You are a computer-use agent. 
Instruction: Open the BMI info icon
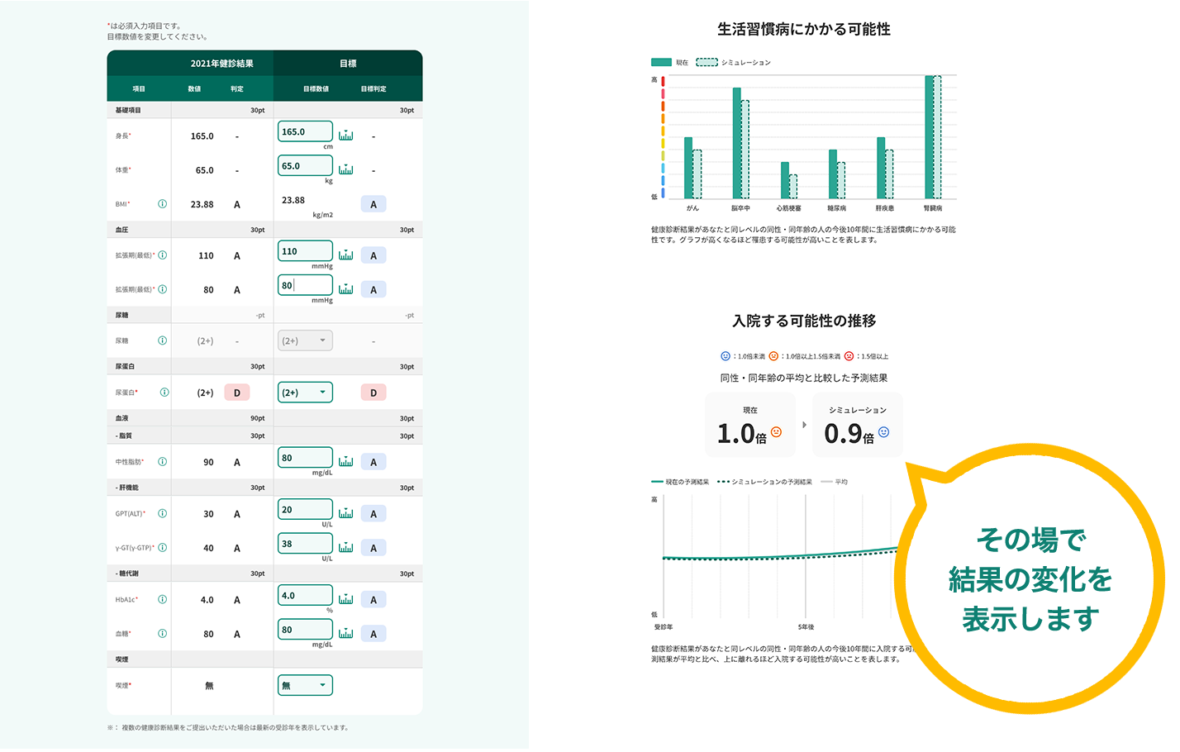click(x=162, y=204)
